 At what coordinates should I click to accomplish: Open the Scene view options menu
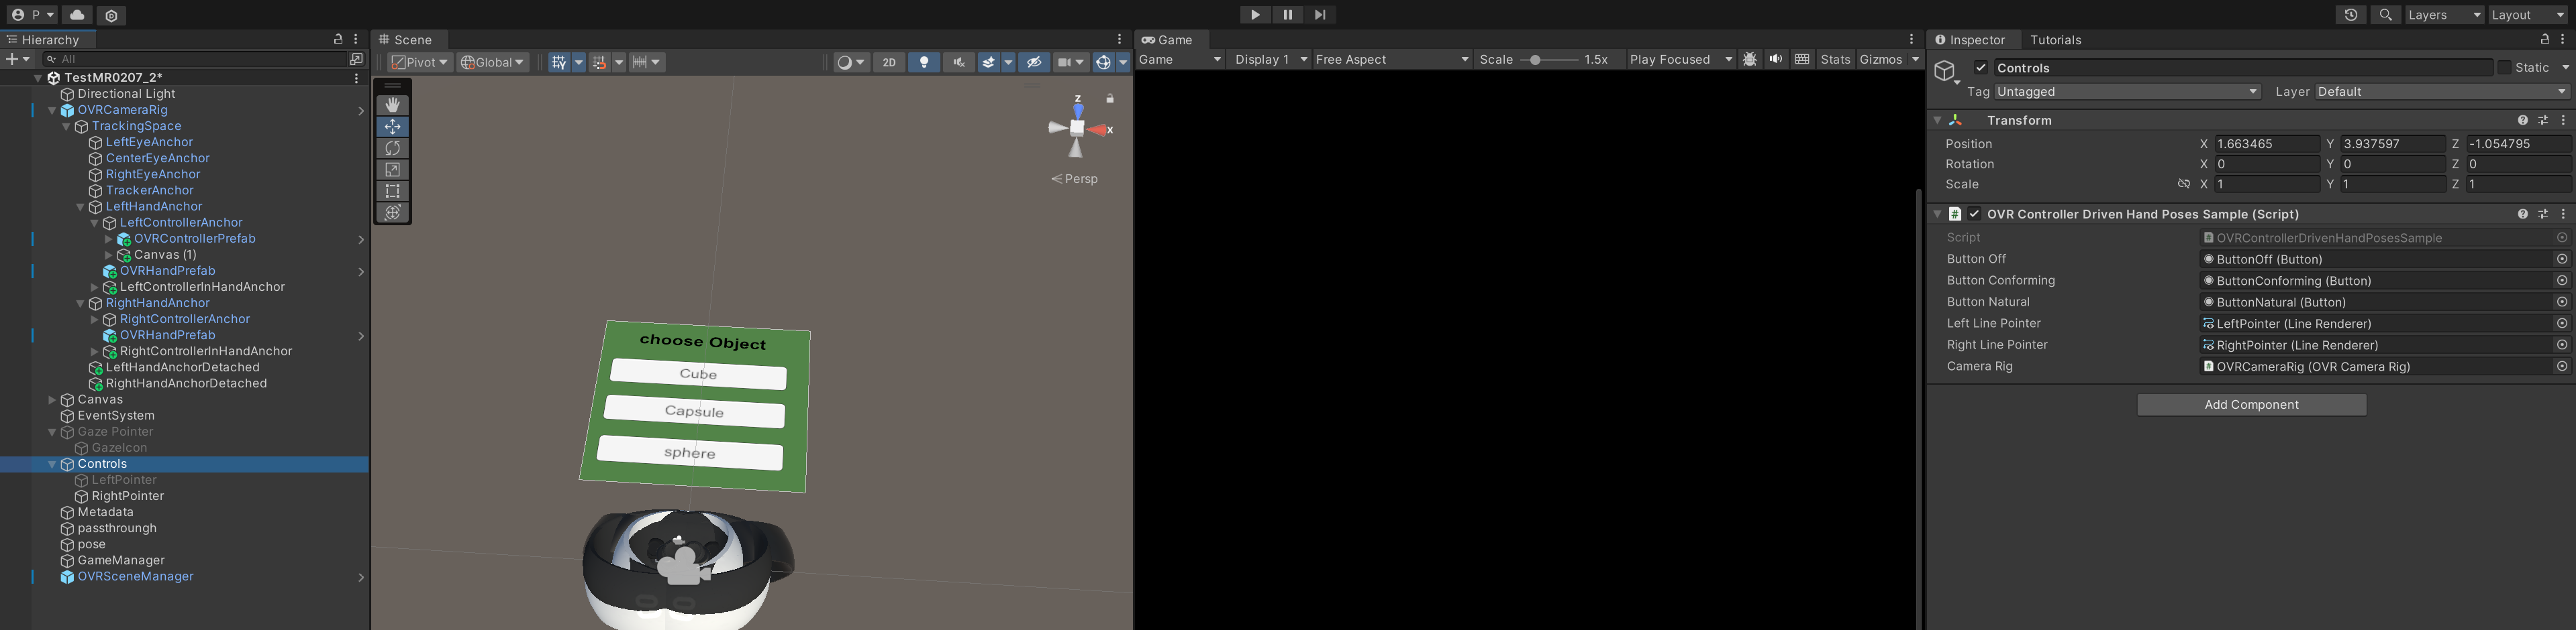[1120, 39]
